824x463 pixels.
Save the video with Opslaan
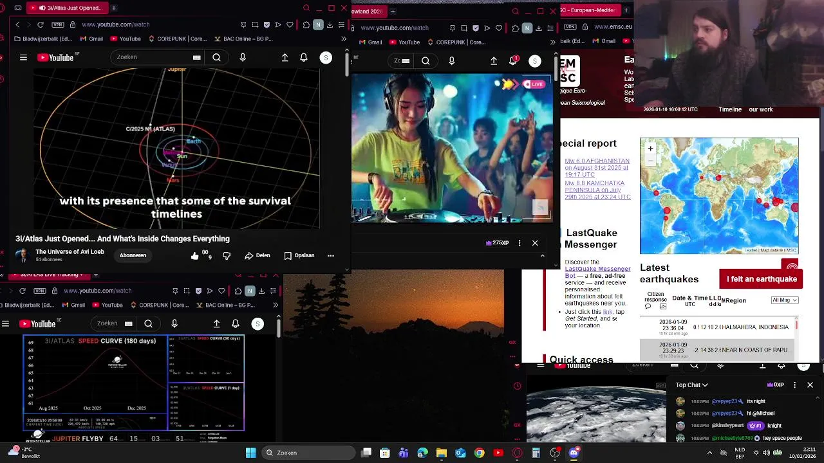point(299,255)
